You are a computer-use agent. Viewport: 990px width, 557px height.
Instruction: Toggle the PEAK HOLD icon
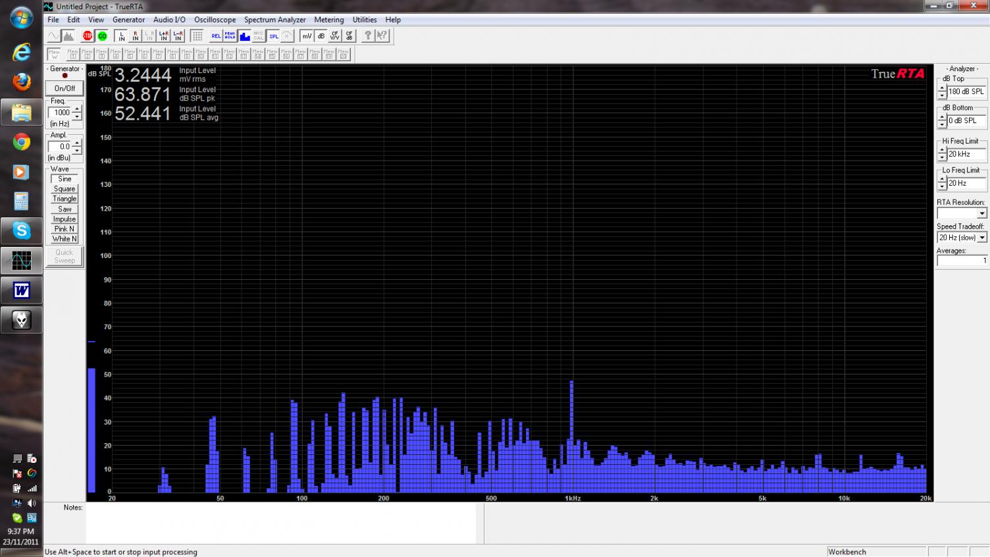click(x=230, y=36)
